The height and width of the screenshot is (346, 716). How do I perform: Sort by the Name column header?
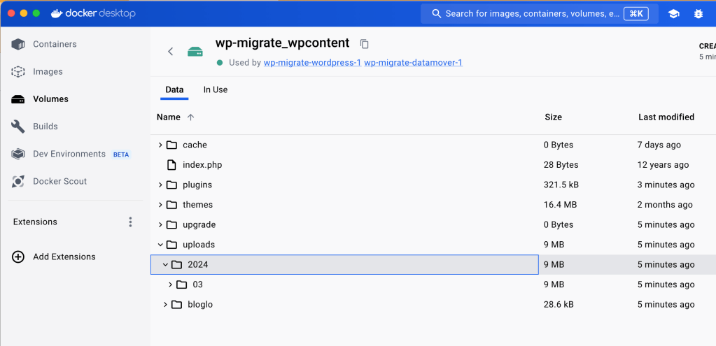pyautogui.click(x=169, y=117)
